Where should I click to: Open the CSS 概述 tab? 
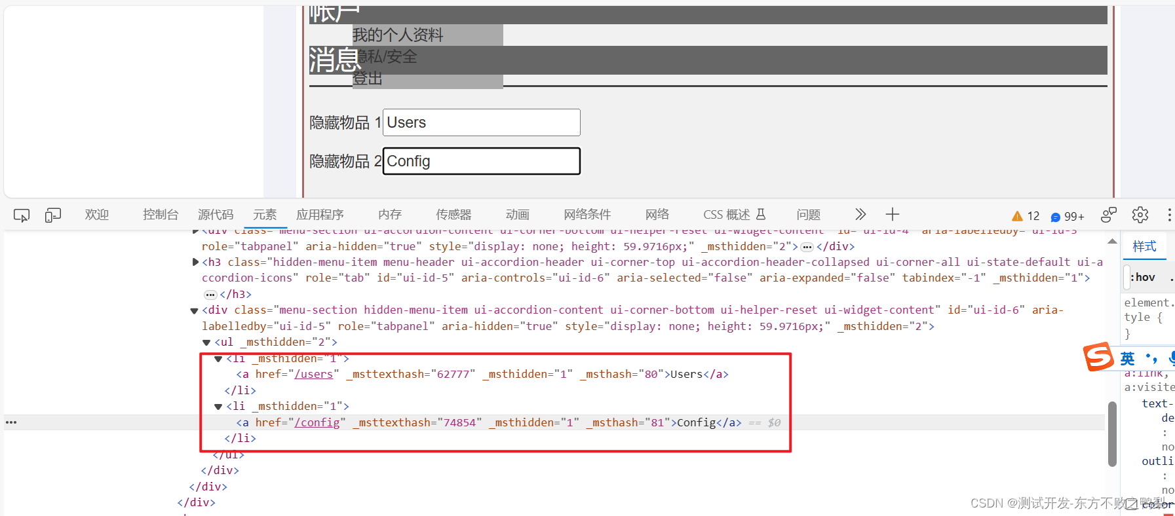coord(734,215)
